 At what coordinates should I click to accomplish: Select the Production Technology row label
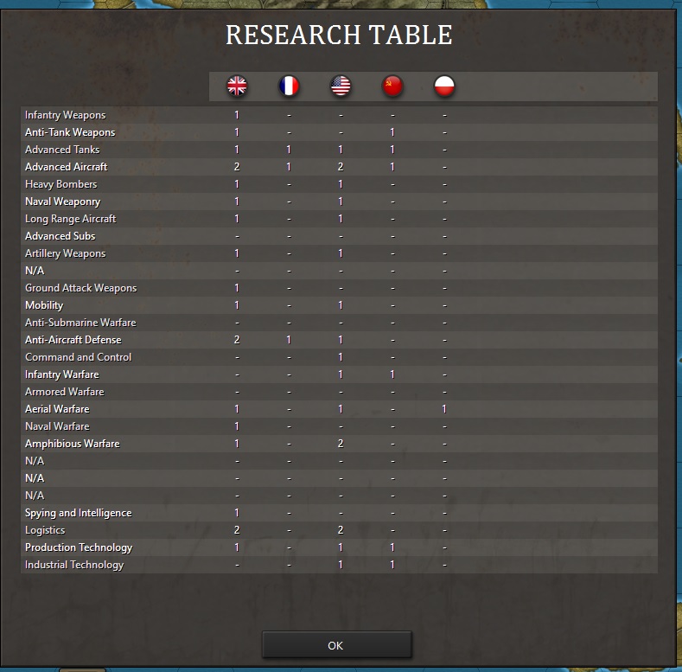click(x=79, y=548)
